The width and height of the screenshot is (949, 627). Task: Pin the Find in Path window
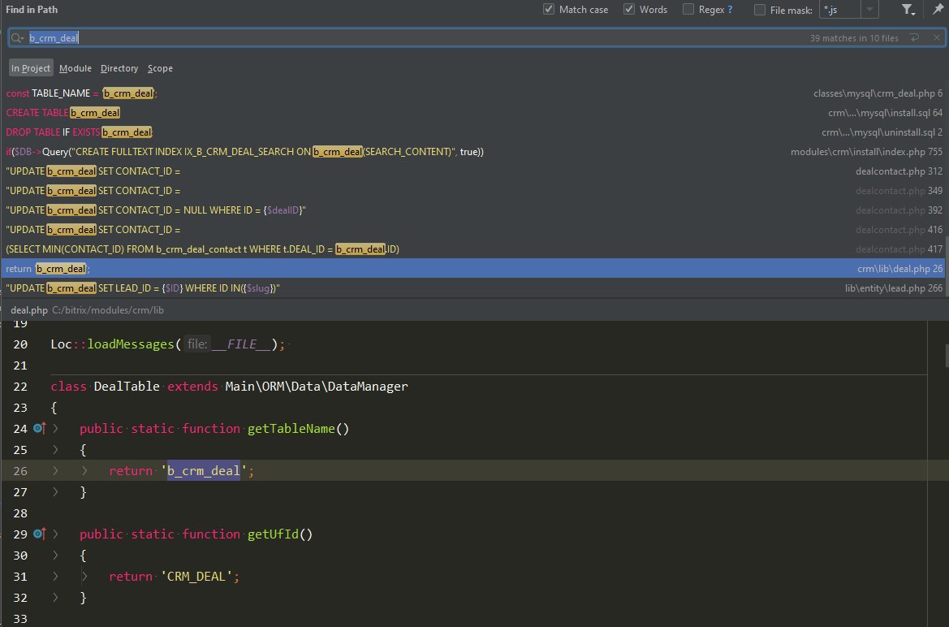[938, 10]
